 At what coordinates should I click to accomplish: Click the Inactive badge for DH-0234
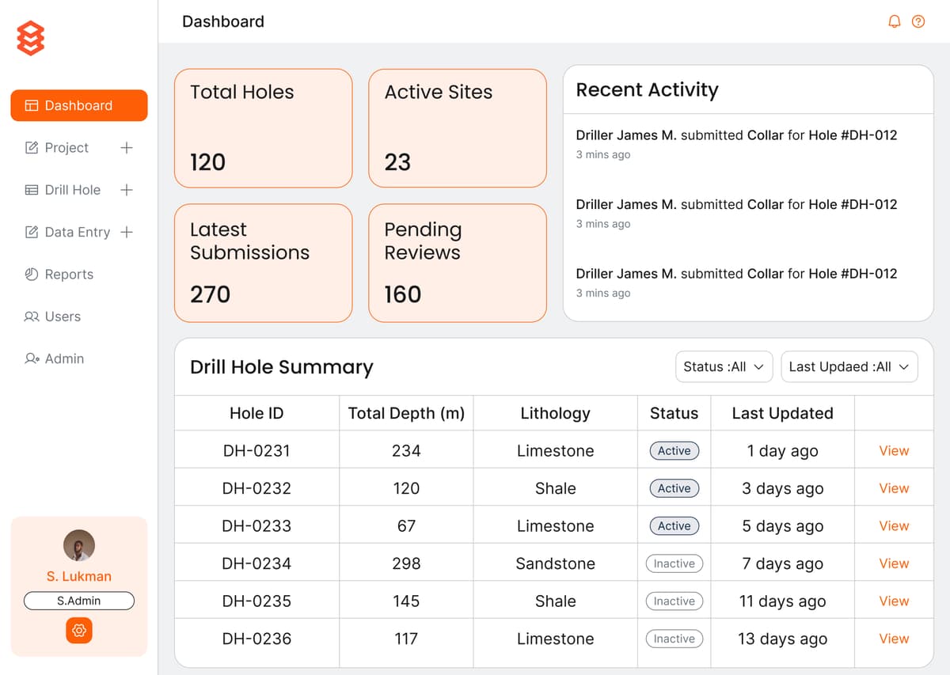click(674, 563)
